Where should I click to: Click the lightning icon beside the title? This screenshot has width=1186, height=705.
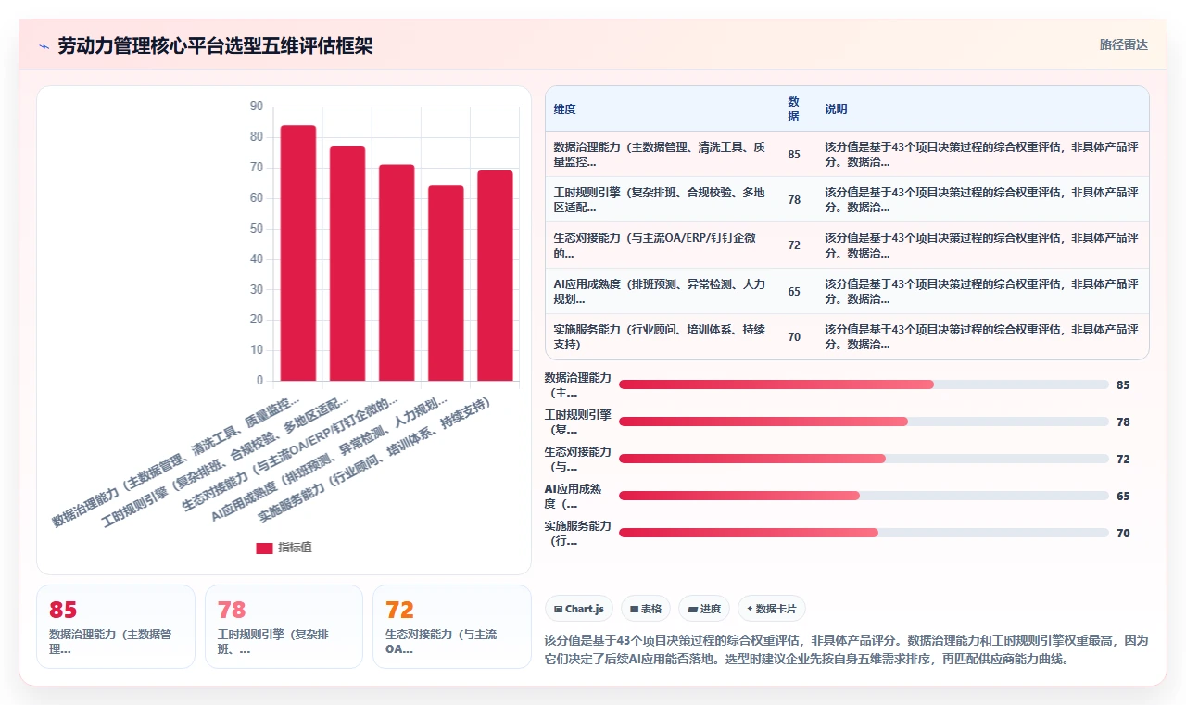coord(44,45)
